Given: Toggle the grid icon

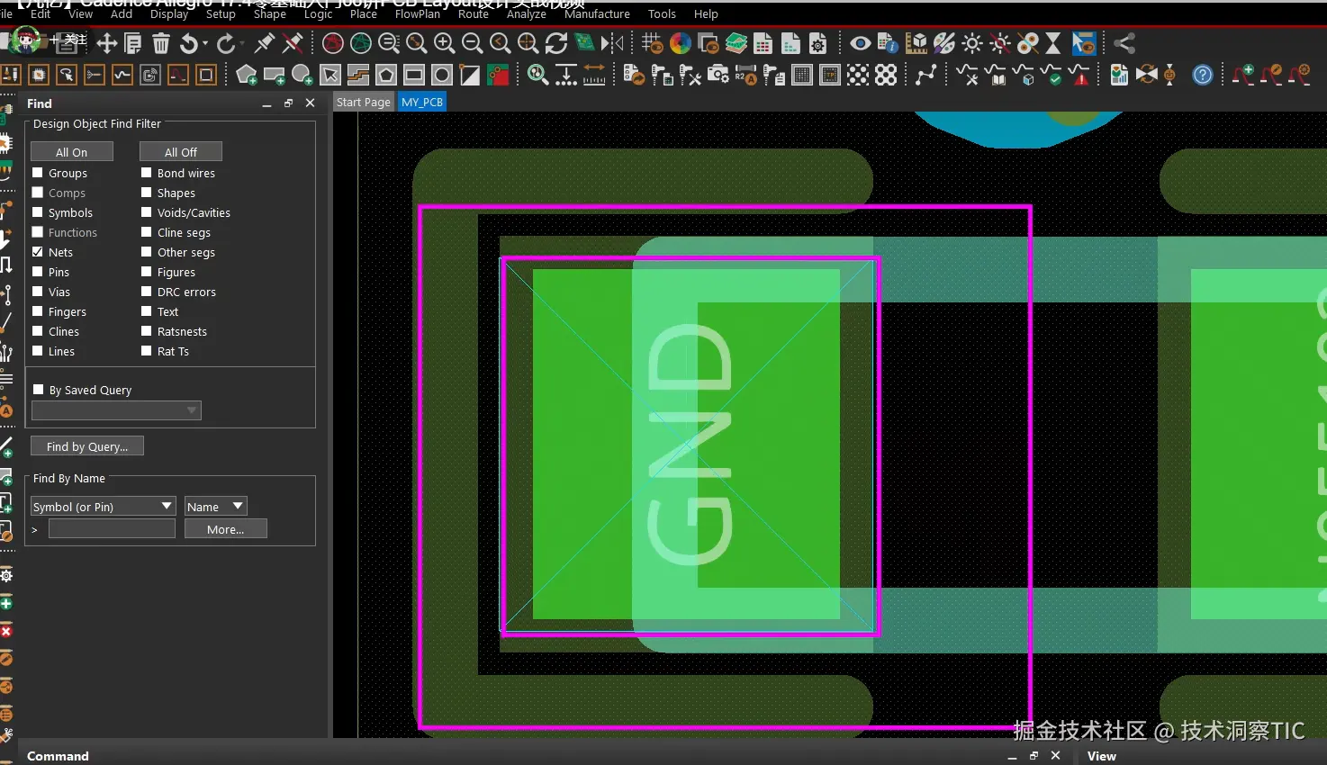Looking at the screenshot, I should (653, 43).
